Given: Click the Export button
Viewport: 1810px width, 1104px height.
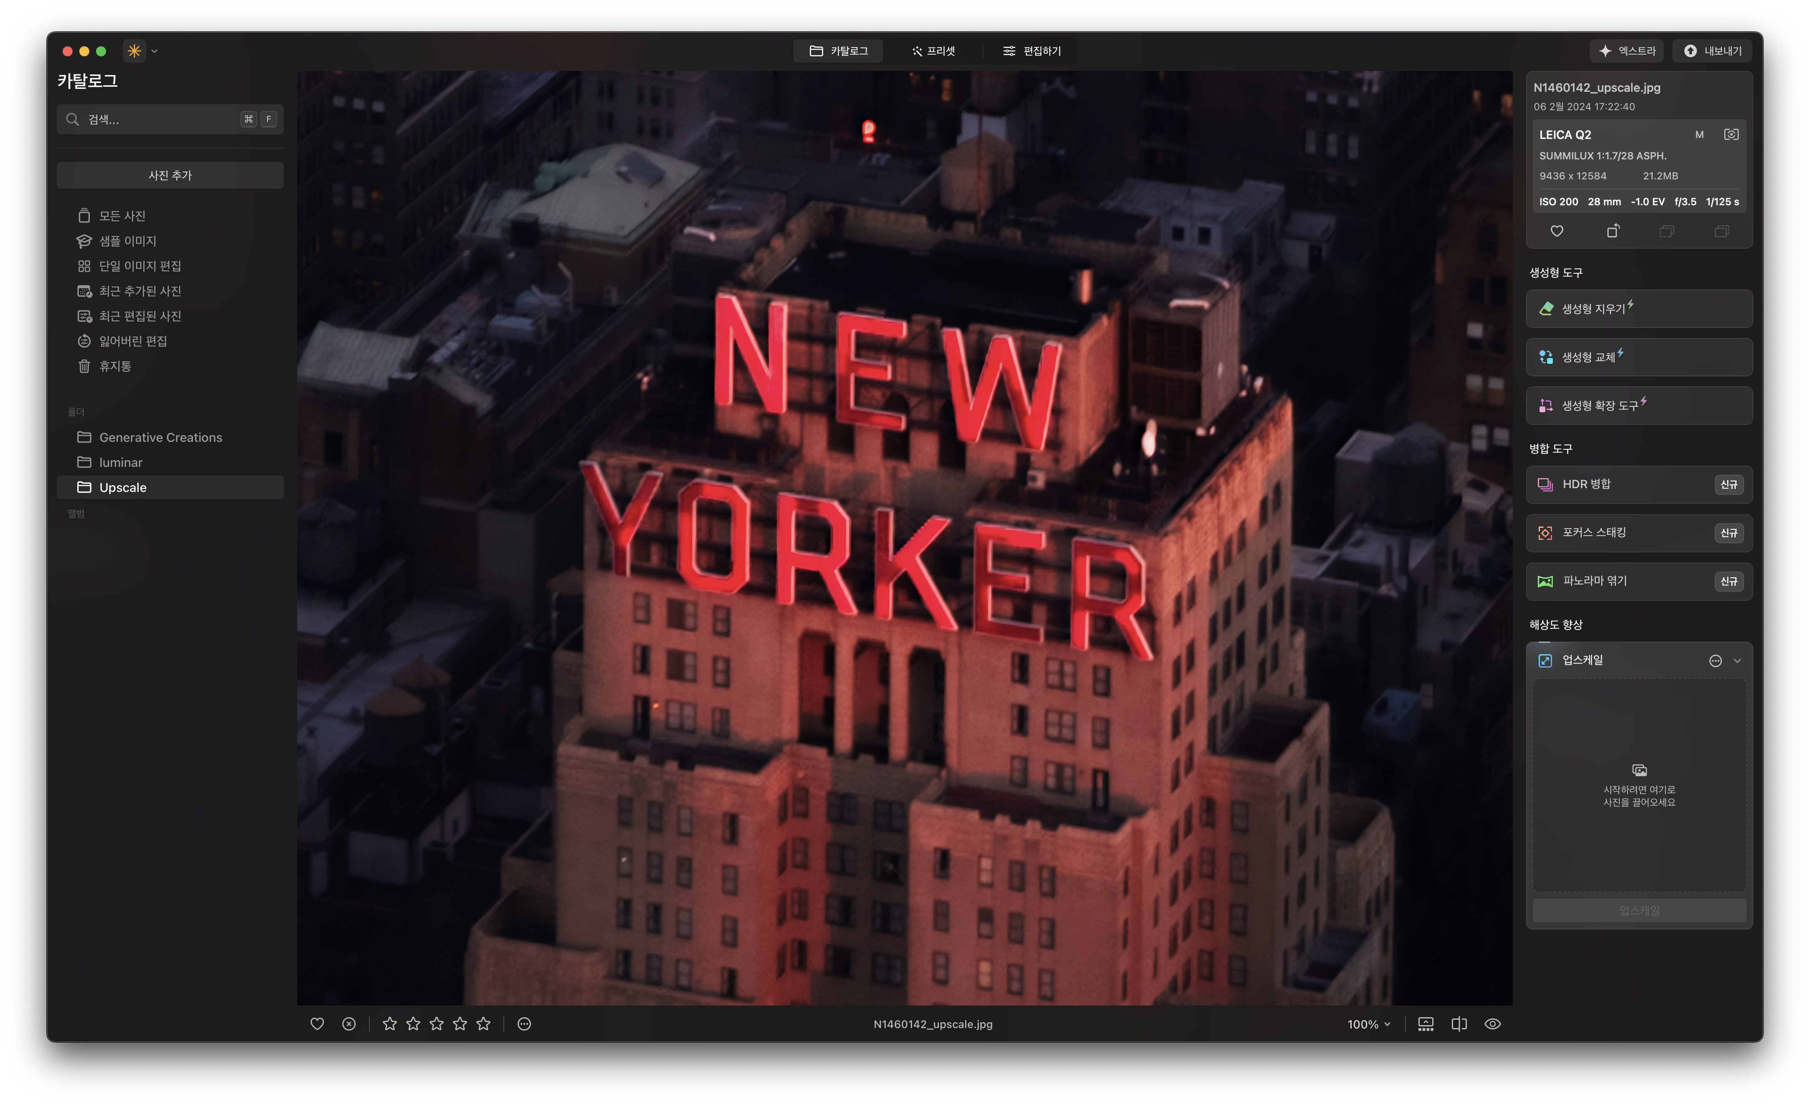Looking at the screenshot, I should [1712, 50].
